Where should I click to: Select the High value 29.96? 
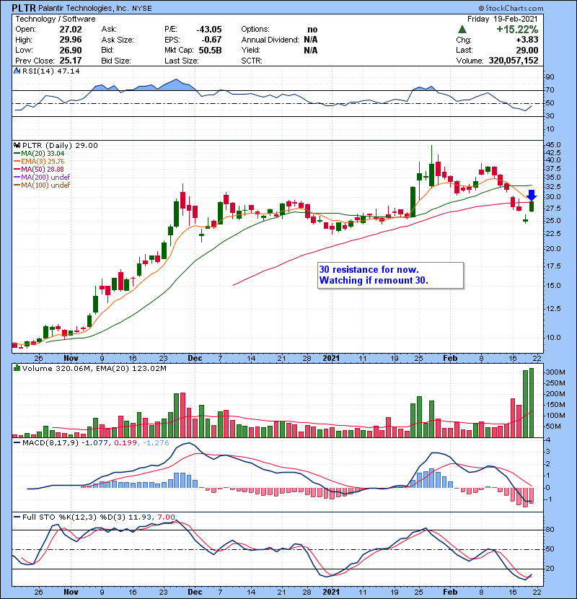click(71, 40)
